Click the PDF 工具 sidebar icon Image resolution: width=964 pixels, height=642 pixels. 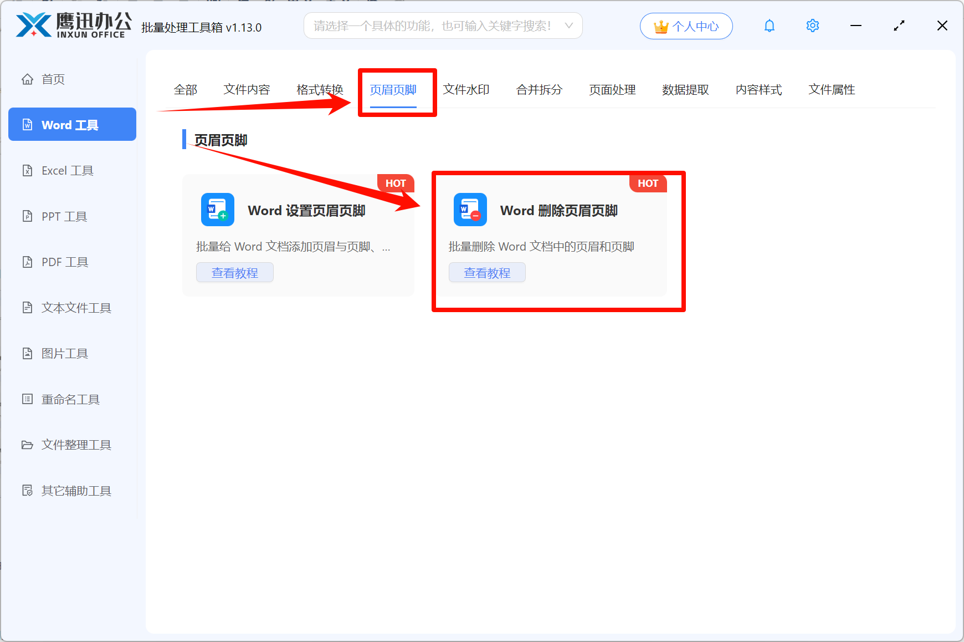pos(27,262)
